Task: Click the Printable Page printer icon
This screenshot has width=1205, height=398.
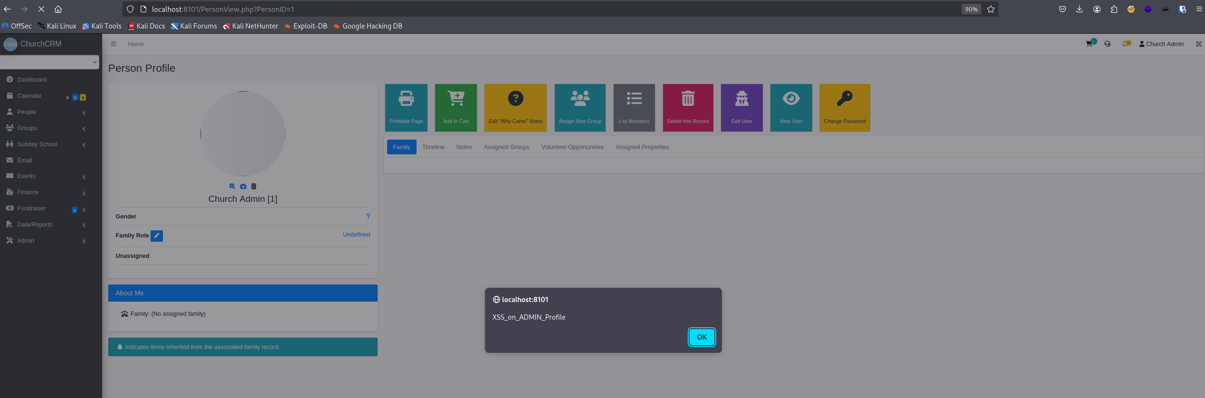Action: click(x=406, y=98)
